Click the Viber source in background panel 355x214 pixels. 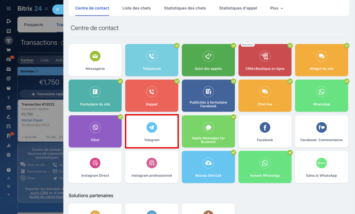(28, 178)
